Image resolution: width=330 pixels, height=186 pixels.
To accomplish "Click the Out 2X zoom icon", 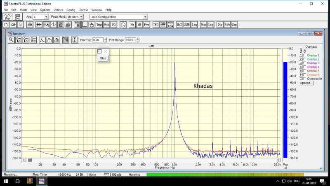I will [x=26, y=40].
